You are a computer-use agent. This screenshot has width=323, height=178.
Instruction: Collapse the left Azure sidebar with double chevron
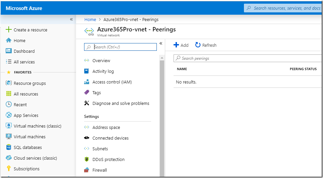71,19
